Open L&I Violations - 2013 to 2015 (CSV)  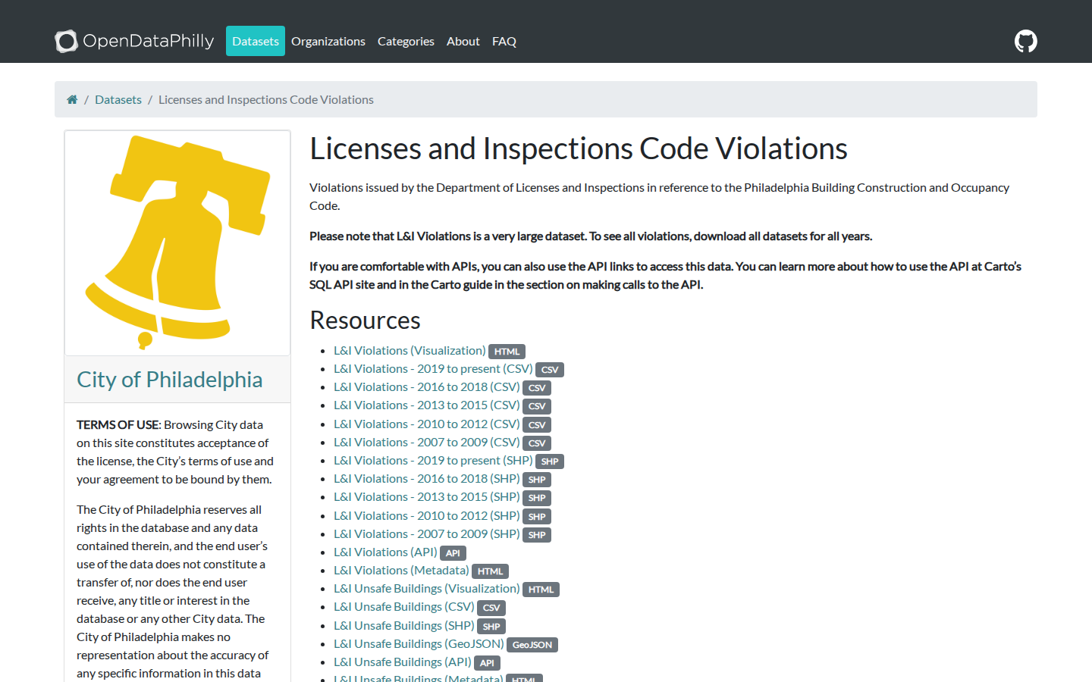click(427, 405)
